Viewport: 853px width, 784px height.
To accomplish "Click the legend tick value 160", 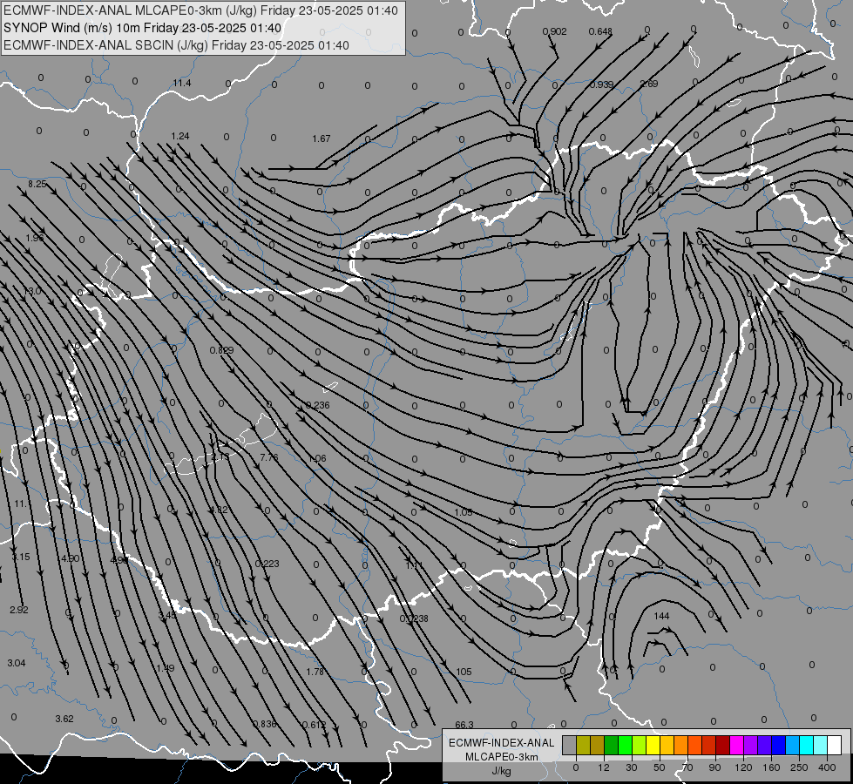I will 771,767.
